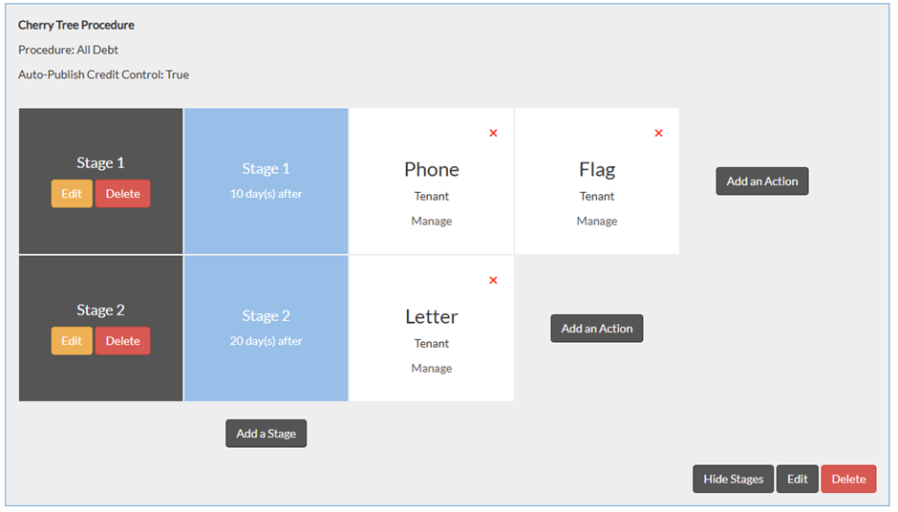
Task: Delete the Cherry Tree Procedure
Action: pyautogui.click(x=848, y=480)
